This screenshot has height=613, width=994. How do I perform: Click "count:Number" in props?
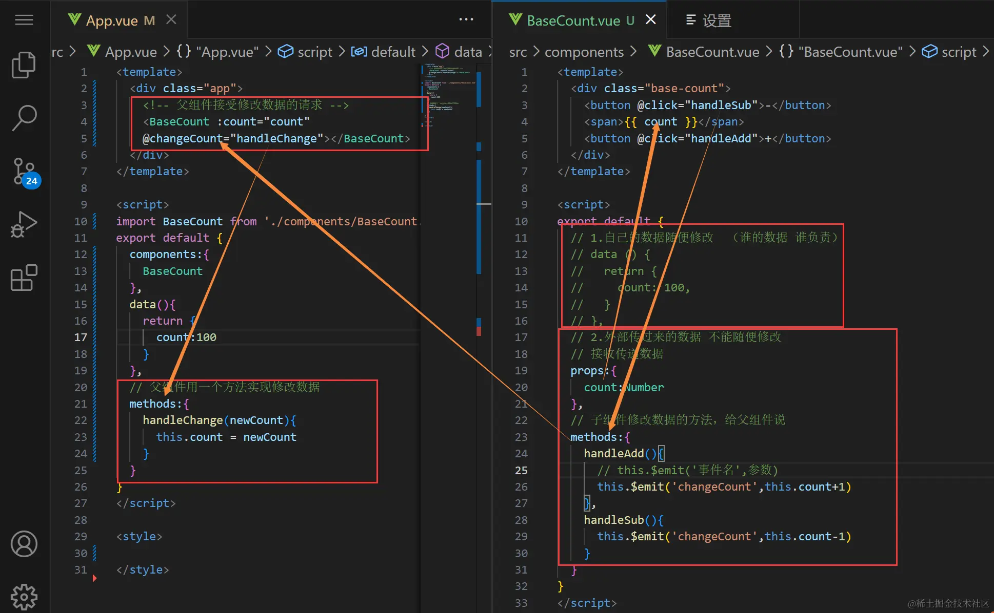[x=624, y=387]
